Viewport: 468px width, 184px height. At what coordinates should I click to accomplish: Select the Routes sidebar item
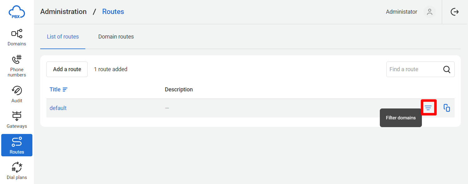point(17,145)
